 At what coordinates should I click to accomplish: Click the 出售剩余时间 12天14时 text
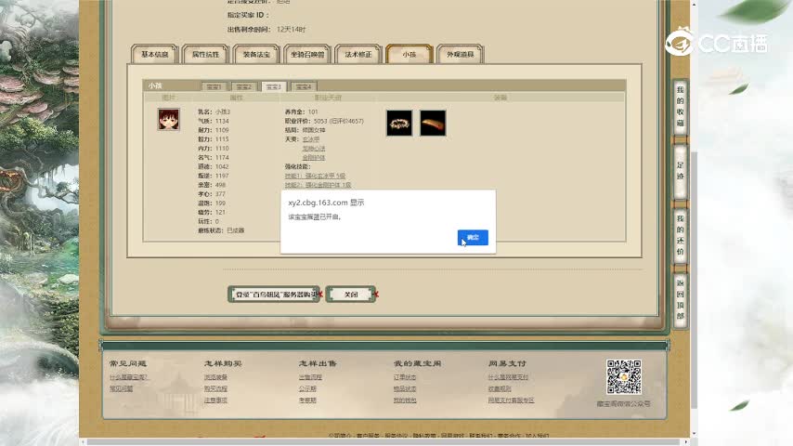point(266,30)
